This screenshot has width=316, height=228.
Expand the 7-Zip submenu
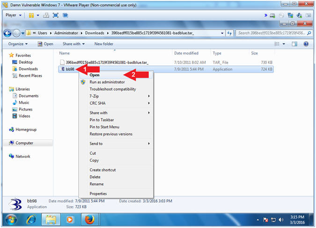(x=116, y=96)
